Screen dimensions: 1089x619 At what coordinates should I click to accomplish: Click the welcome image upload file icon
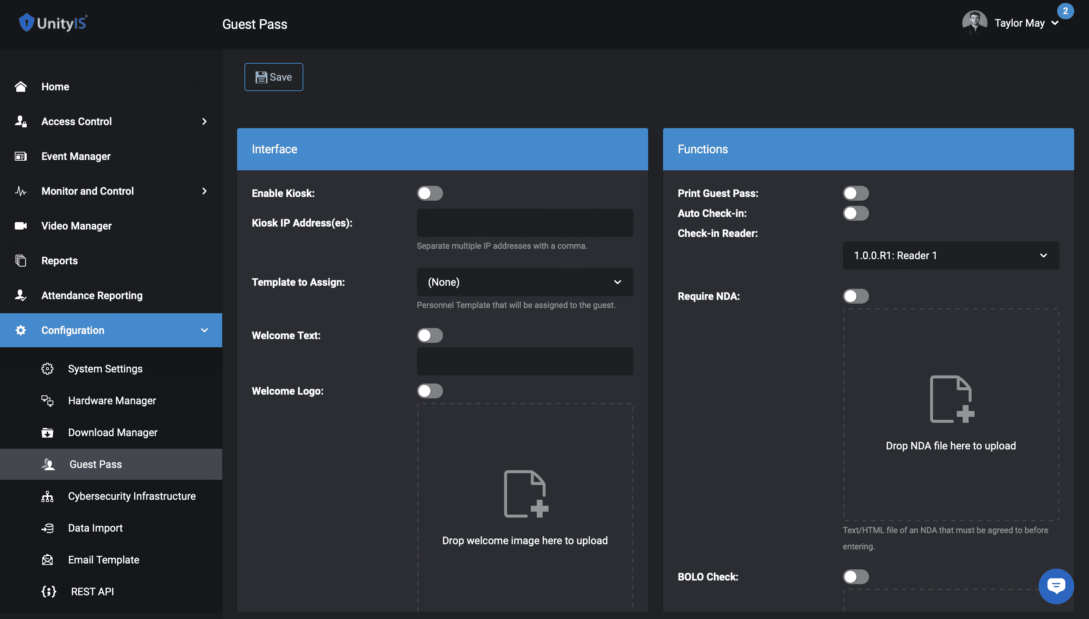coord(526,493)
